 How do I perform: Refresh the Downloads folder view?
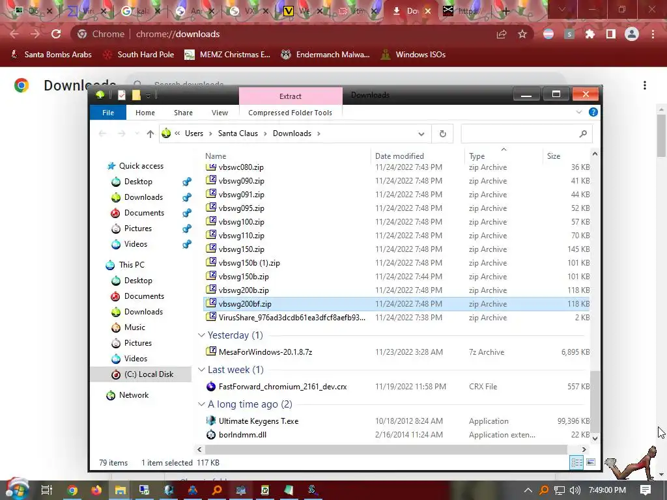point(442,133)
